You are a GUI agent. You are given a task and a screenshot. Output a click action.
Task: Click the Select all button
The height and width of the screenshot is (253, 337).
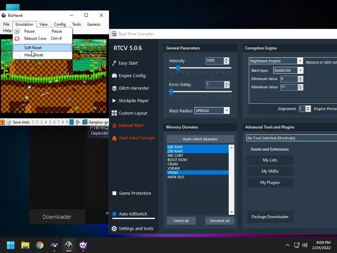pyautogui.click(x=181, y=221)
